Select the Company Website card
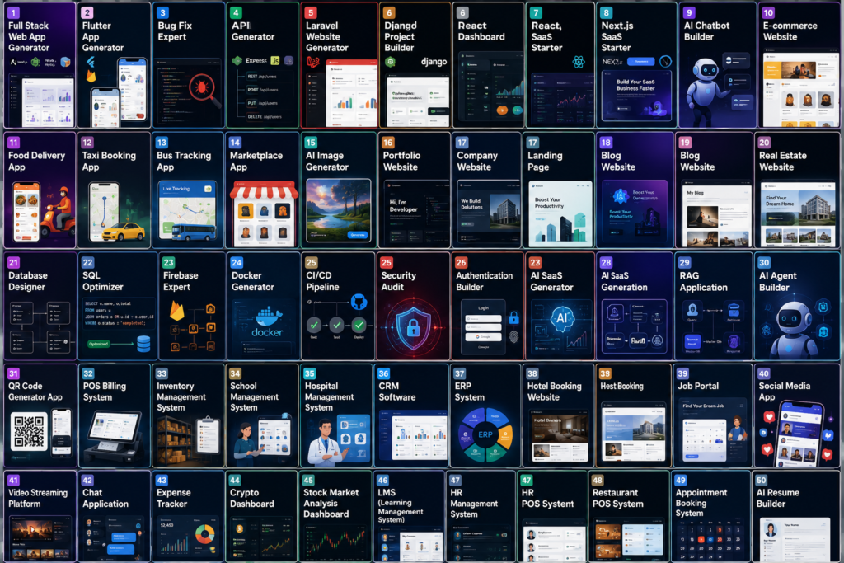Screen dimensions: 844x563 [x=487, y=190]
